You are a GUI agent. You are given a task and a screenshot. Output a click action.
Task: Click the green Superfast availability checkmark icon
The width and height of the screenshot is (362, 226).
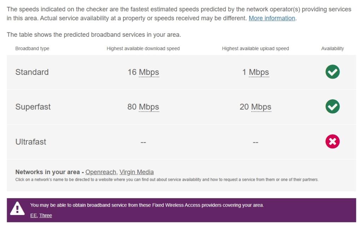332,107
